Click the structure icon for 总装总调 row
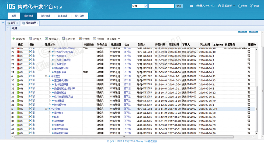The height and width of the screenshot is (143, 264). (x=30, y=125)
